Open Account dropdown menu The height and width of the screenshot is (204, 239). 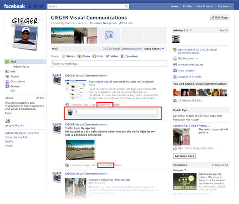224,6
